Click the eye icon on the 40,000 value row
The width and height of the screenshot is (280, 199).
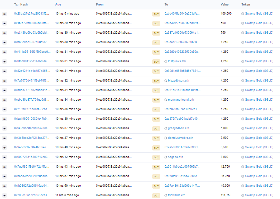[x=4, y=186]
